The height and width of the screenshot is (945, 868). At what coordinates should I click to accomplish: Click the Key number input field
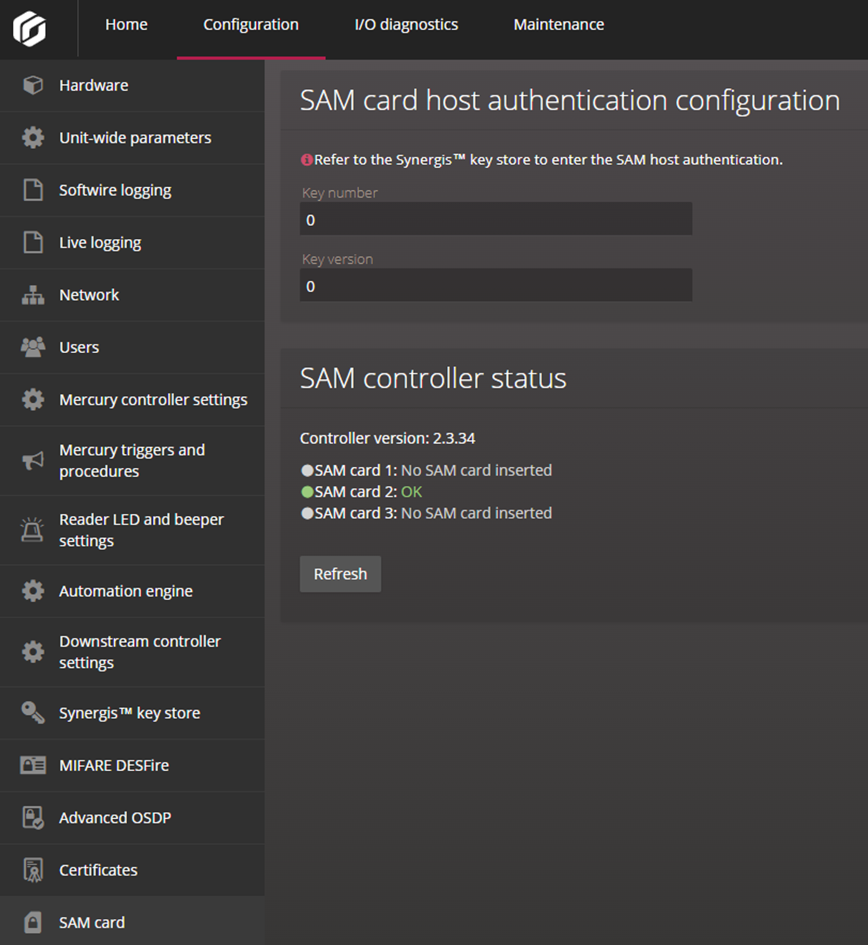coord(495,220)
